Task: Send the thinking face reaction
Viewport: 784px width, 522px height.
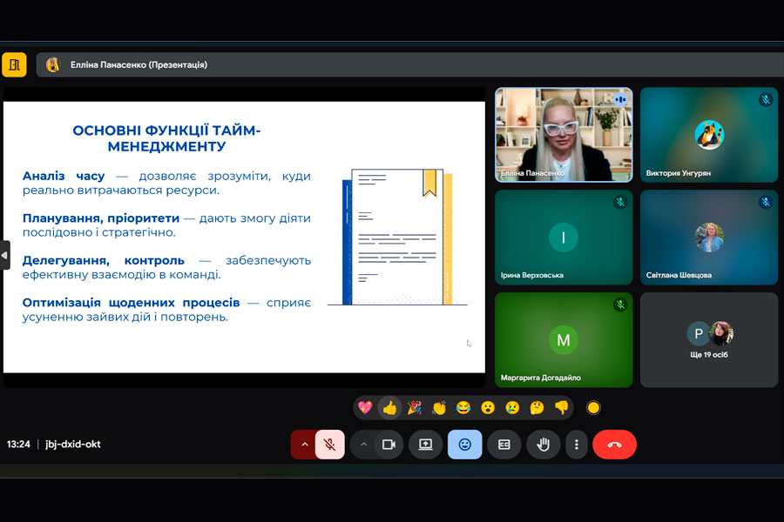Action: (537, 408)
